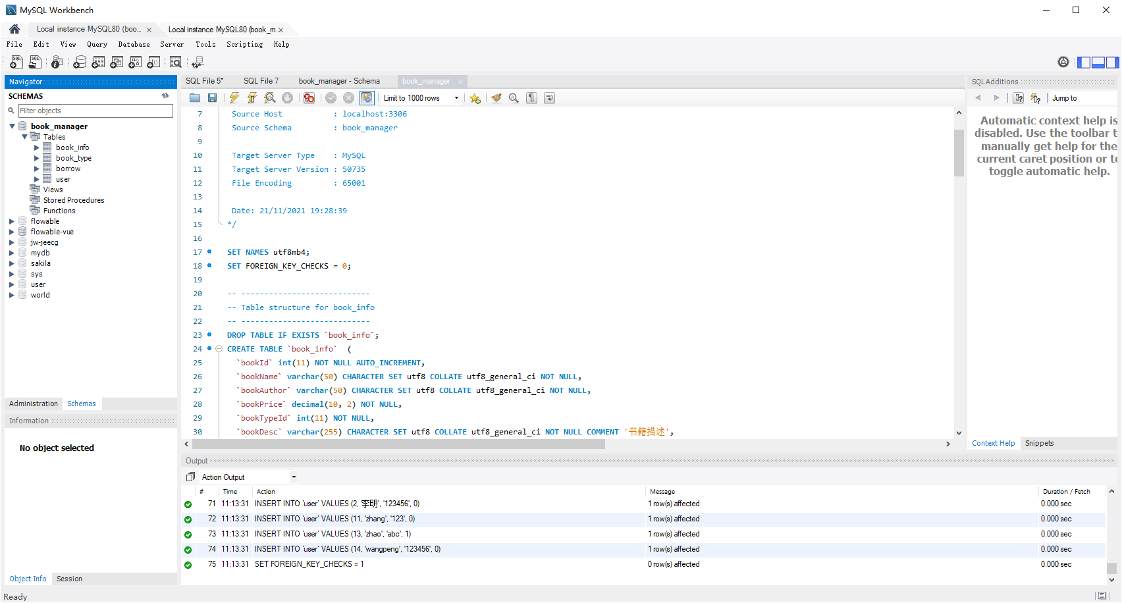Screen dimensions: 1122x603
Task: Expand the borrow table
Action: click(x=37, y=169)
